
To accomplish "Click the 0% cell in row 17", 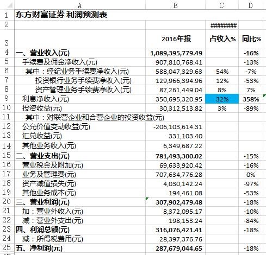I will [x=251, y=174].
